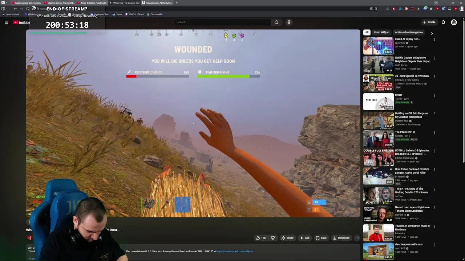Open the manscaped.com/willjum link

point(234,251)
